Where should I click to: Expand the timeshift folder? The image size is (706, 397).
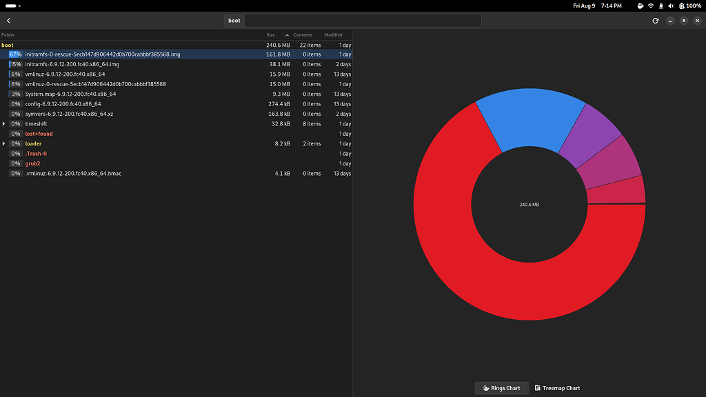pos(5,123)
